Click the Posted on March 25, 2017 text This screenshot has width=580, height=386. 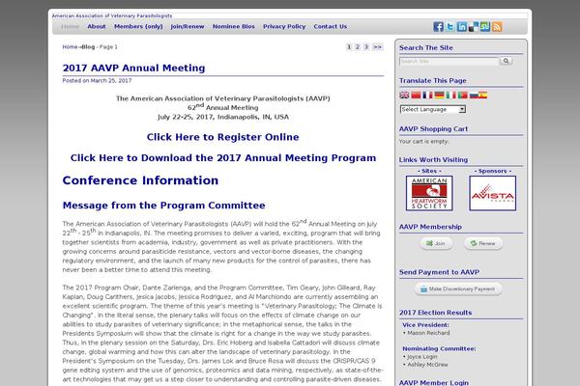(97, 80)
